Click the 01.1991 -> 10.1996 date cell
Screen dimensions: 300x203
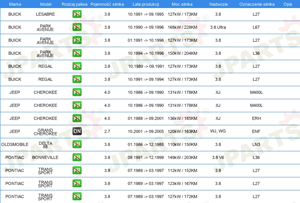tap(146, 40)
